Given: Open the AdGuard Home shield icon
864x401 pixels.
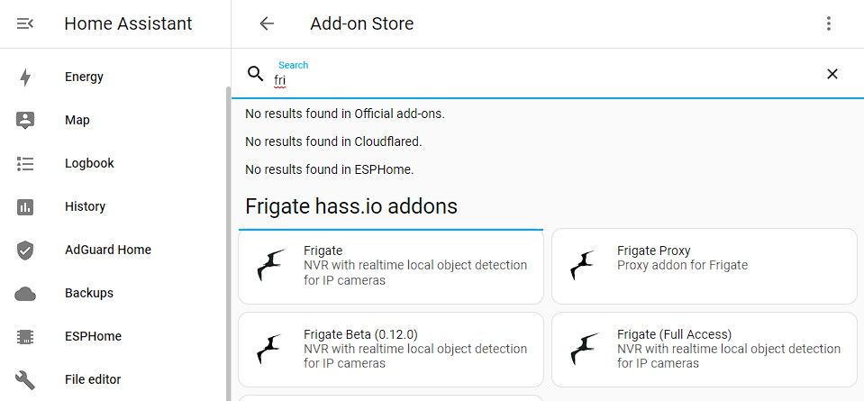Looking at the screenshot, I should (25, 250).
